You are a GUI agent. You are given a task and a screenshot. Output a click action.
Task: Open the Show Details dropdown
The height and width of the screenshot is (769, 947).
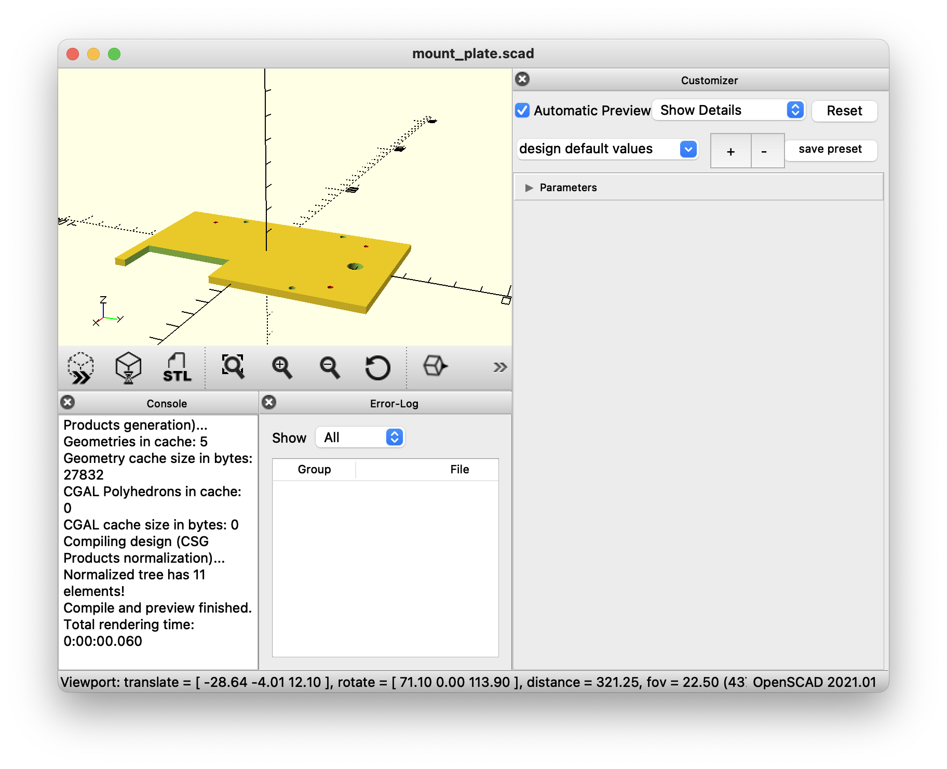(x=728, y=110)
